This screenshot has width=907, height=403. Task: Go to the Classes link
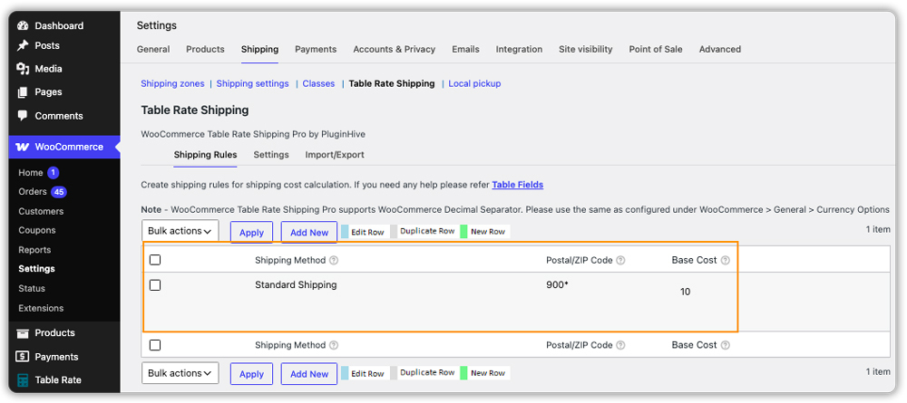point(318,83)
